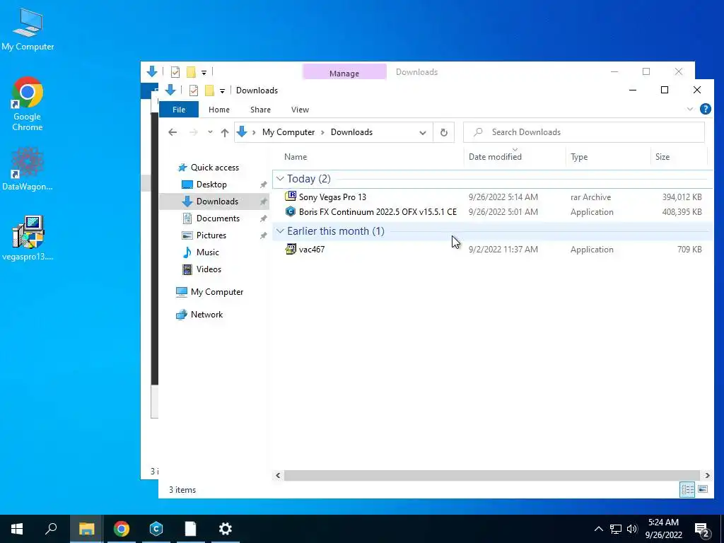Open the Windows Start menu
Screen dimensions: 724x543
click(17, 529)
